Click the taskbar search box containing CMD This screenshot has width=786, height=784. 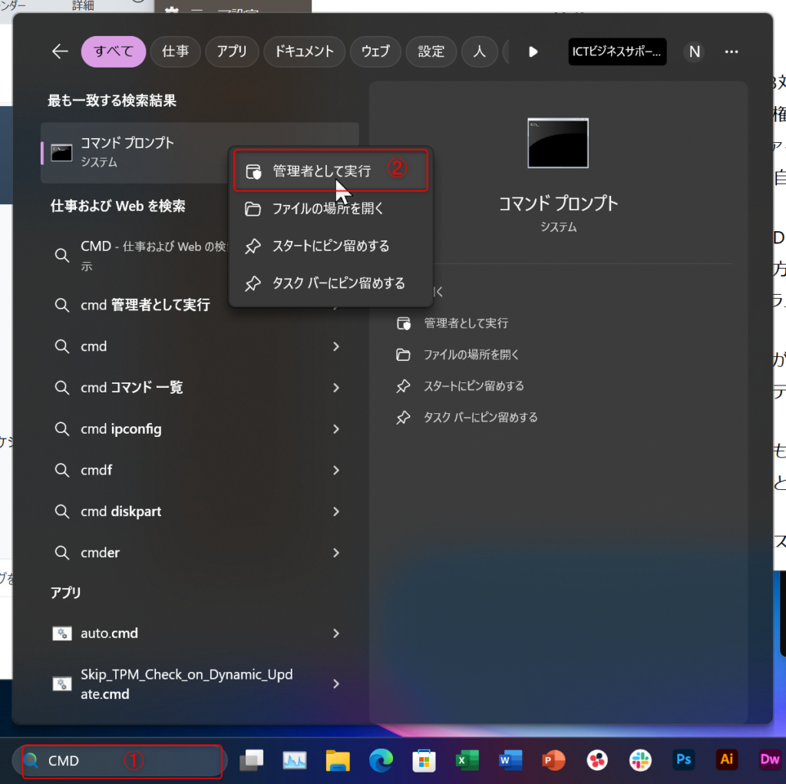(121, 761)
